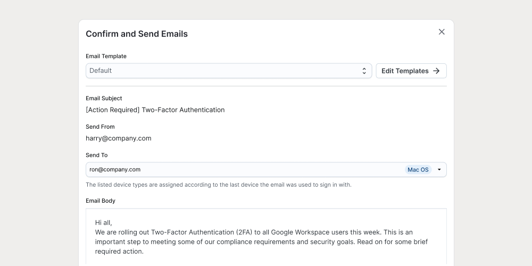532x266 pixels.
Task: Click the Two-Factor Authentication subject line
Action: [155, 110]
